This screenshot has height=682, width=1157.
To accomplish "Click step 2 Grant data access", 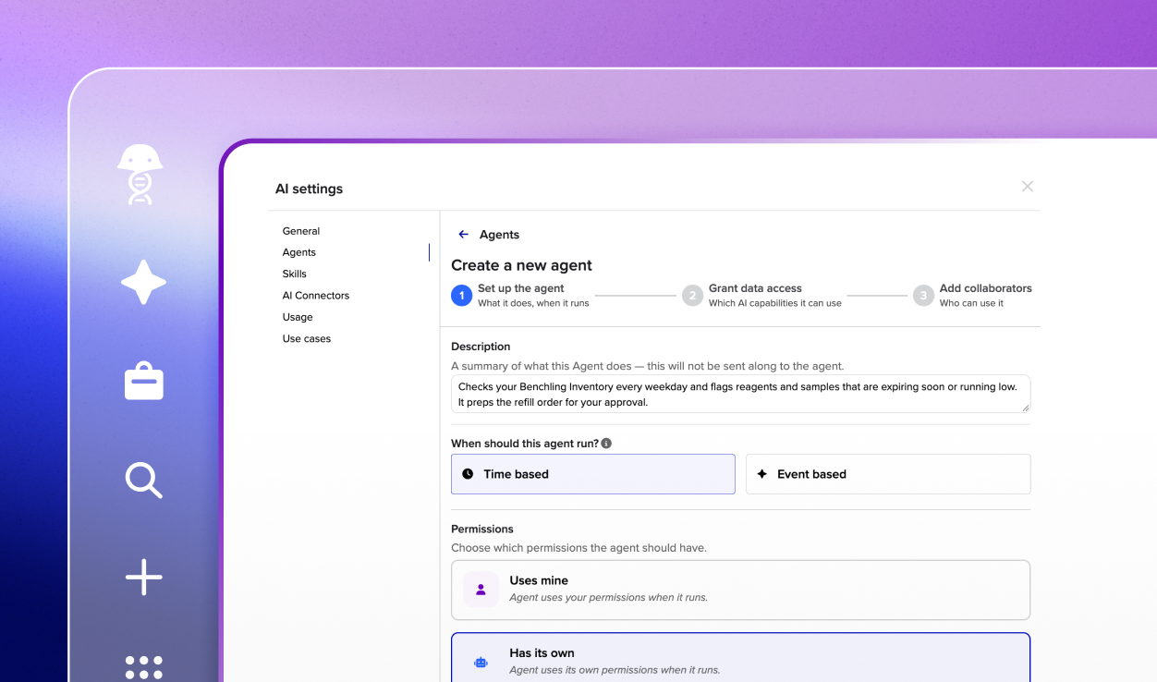I will coord(762,295).
